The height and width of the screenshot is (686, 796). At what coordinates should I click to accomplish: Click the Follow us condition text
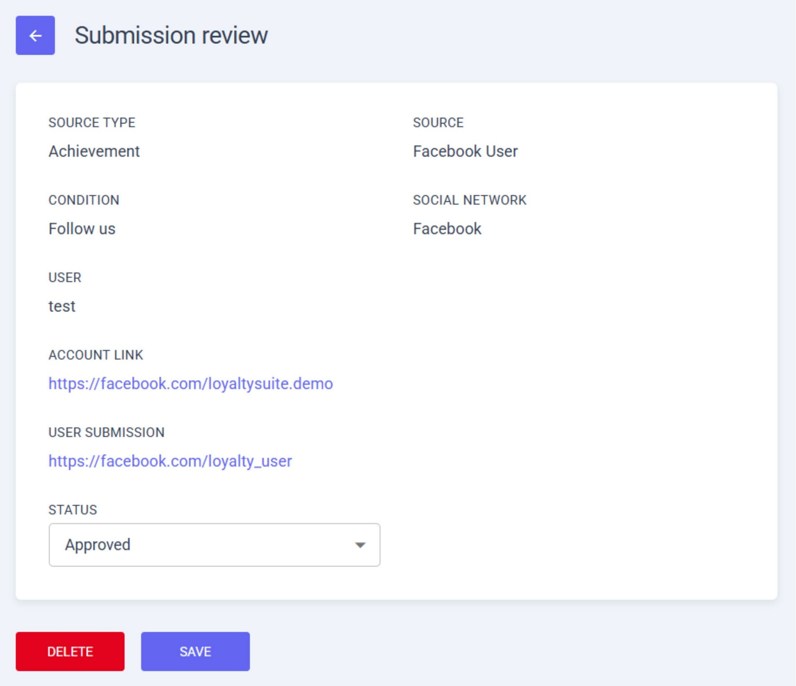82,229
